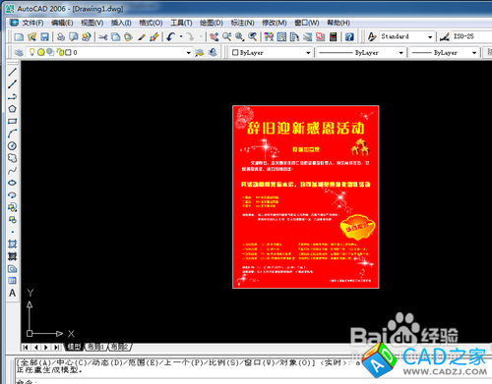Click the Layer Previous icon
The image size is (492, 384).
tap(213, 52)
